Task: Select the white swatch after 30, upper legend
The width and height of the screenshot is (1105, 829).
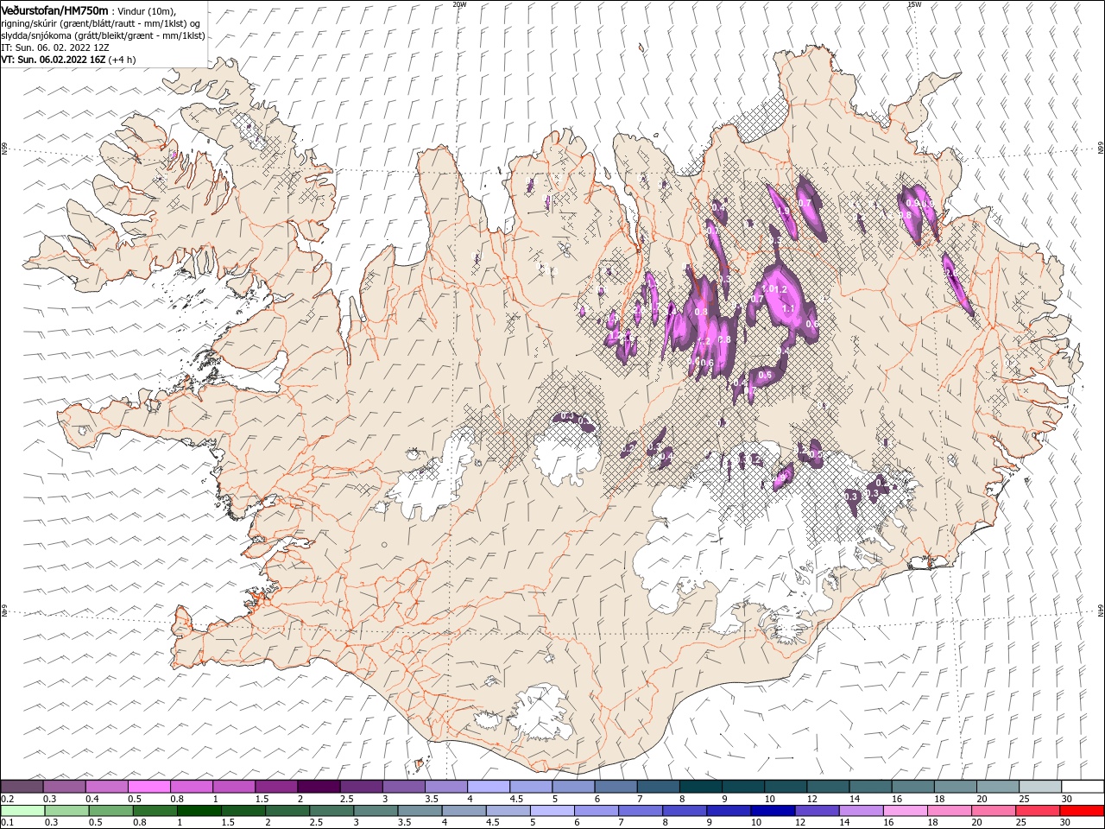Action: click(x=1082, y=787)
